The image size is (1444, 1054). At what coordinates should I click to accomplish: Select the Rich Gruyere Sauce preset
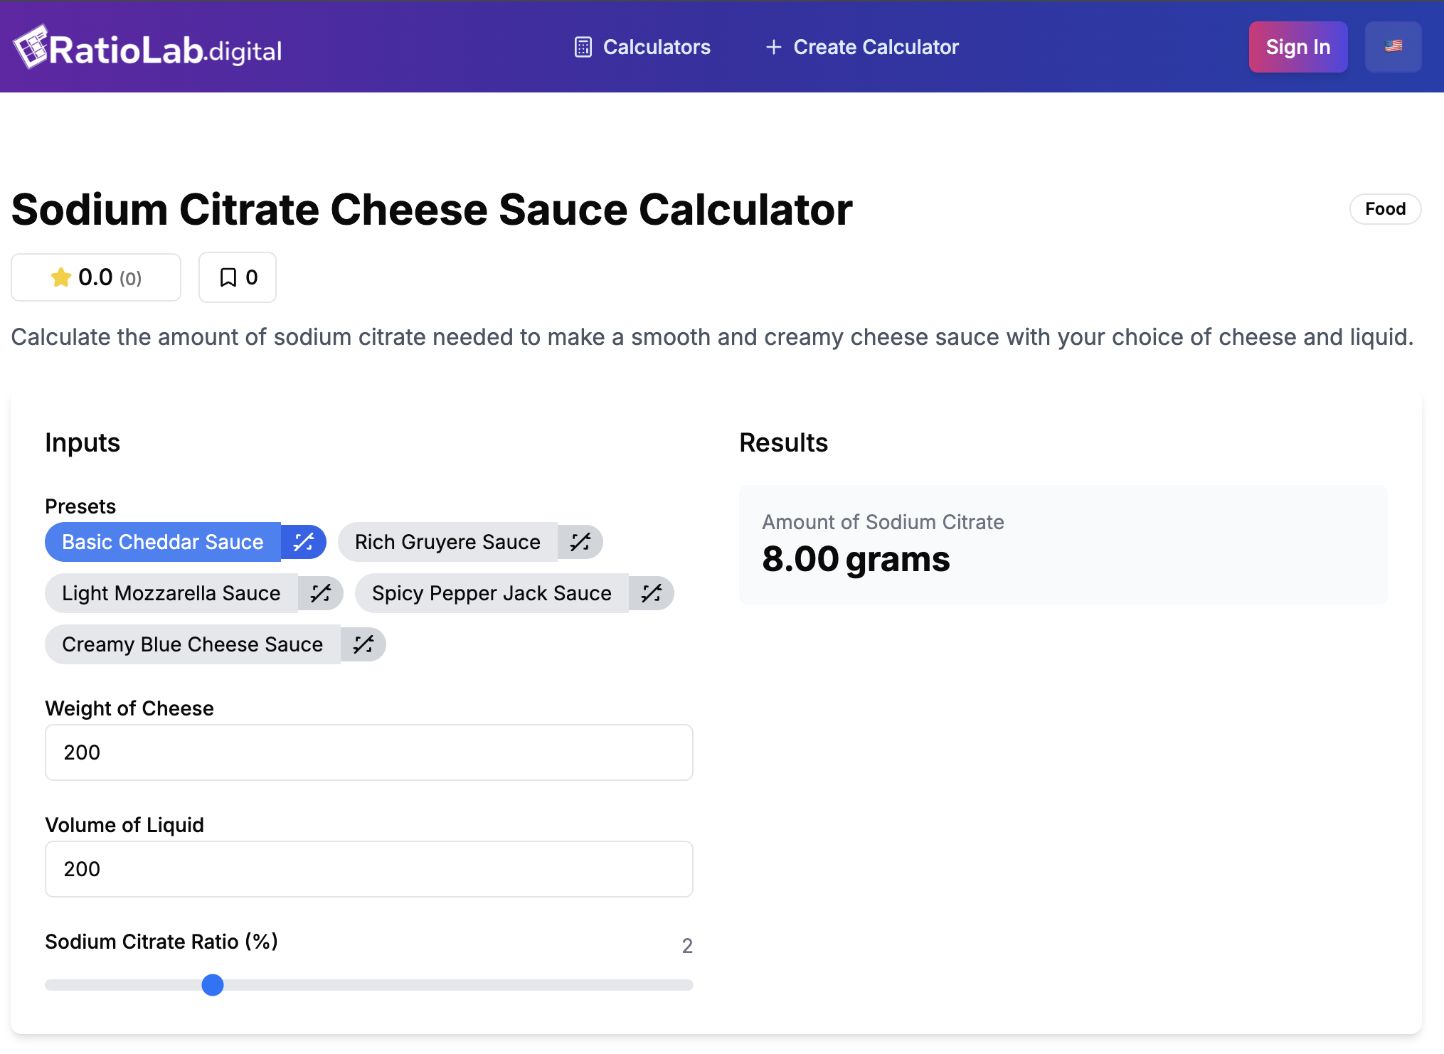tap(447, 542)
